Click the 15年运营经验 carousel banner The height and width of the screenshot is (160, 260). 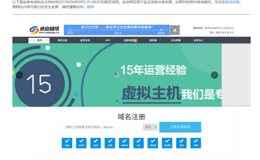tap(117, 75)
